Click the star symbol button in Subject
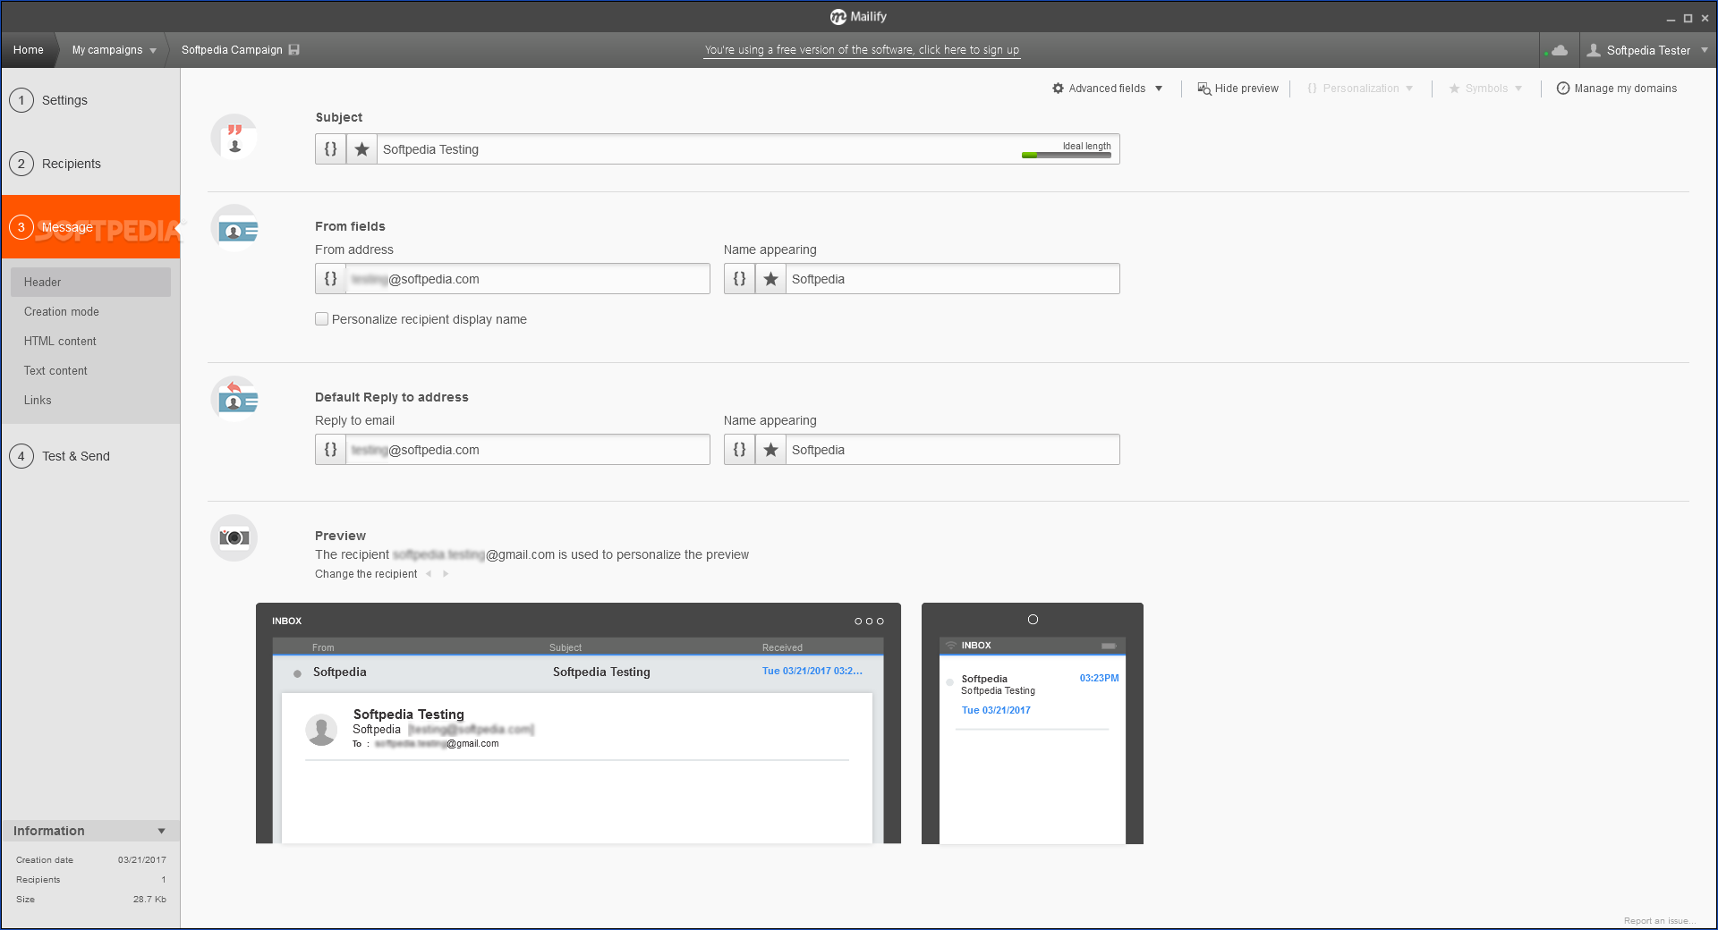This screenshot has width=1718, height=930. point(361,149)
